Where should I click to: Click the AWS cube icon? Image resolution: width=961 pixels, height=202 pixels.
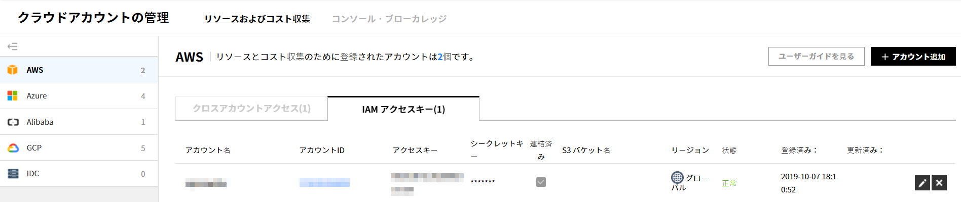13,70
